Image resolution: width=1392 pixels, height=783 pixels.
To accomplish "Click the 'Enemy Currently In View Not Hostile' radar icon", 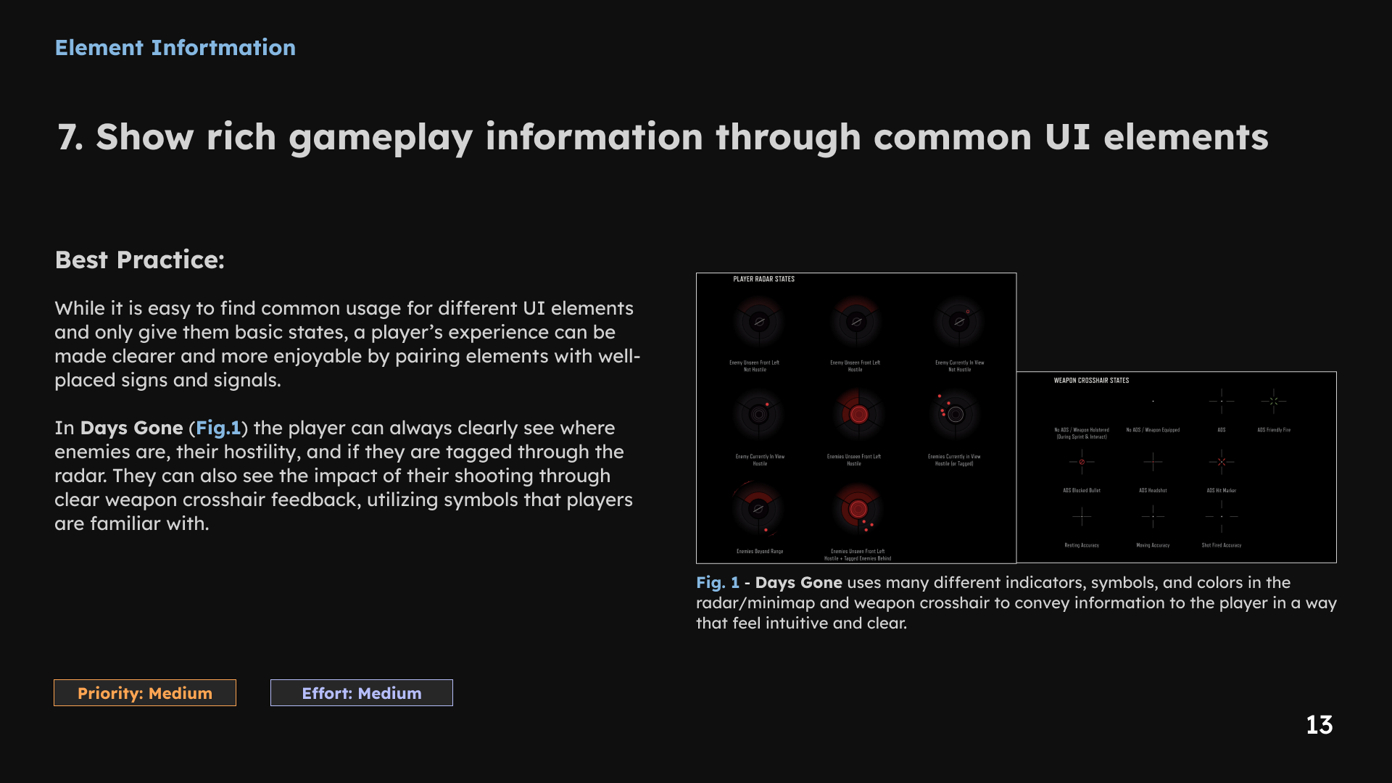I will point(959,321).
